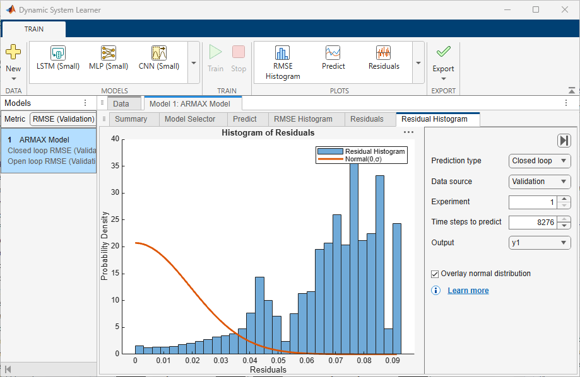Viewport: 580px width, 377px height.
Task: Click the inner tabs list handle
Action: pyautogui.click(x=104, y=119)
